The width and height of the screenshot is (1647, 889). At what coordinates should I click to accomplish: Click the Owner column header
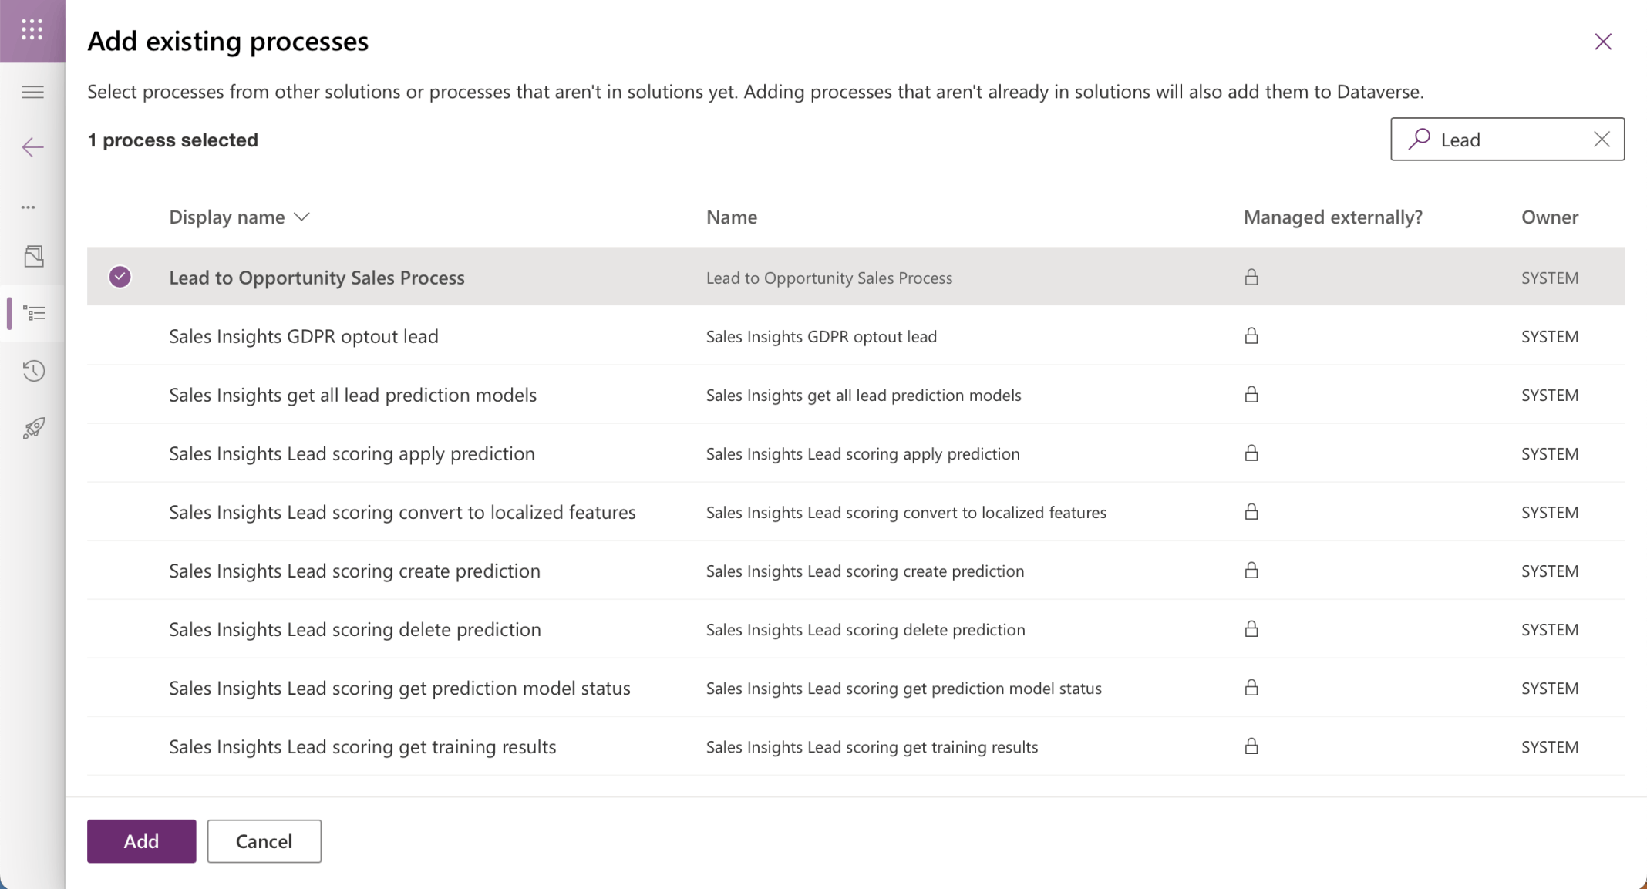(x=1549, y=217)
